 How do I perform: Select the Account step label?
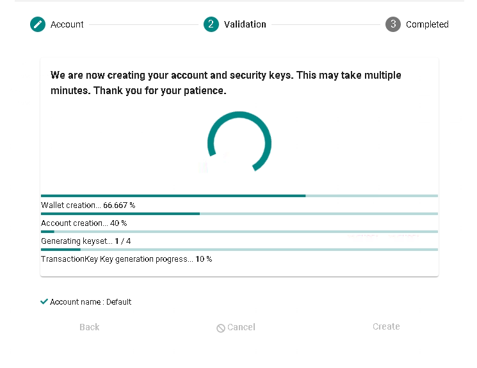[x=67, y=24]
